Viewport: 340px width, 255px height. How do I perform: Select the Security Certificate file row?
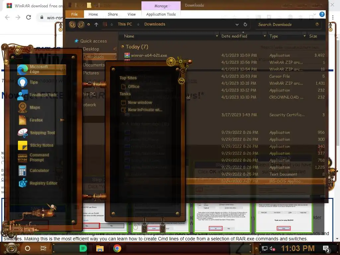tap(256, 115)
